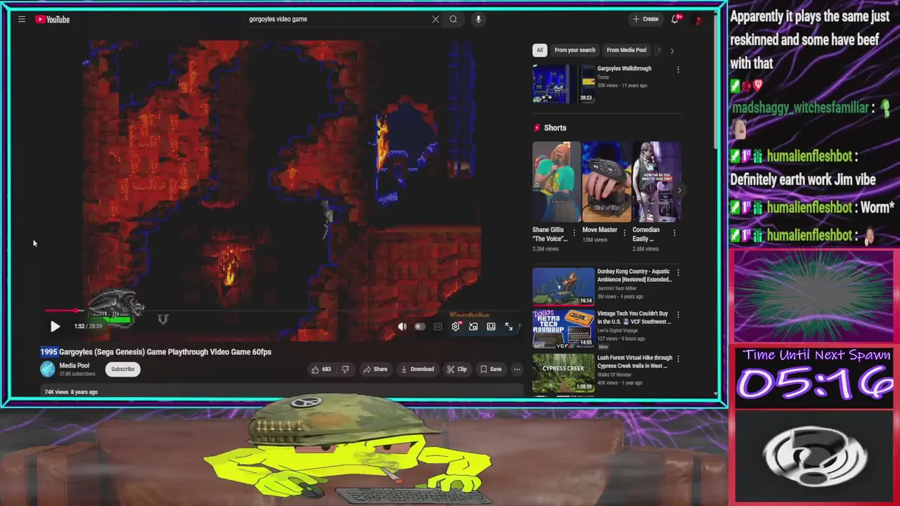This screenshot has width=900, height=506.
Task: Click the 1:52 / 28:39 time display
Action: [88, 326]
